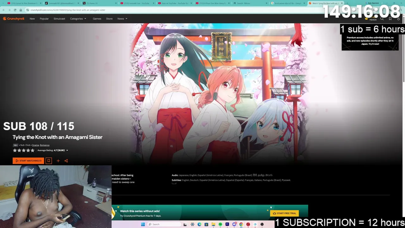
Task: Expand the News dropdown menu
Action: click(x=122, y=19)
